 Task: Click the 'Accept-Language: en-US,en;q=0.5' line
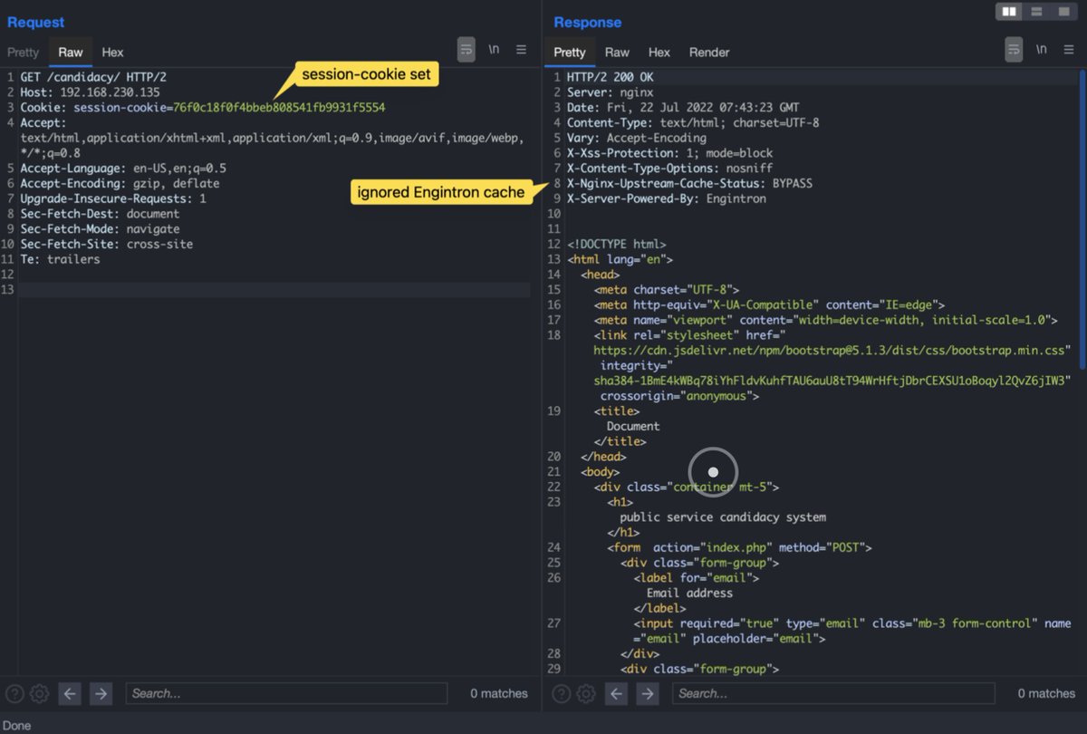point(123,169)
